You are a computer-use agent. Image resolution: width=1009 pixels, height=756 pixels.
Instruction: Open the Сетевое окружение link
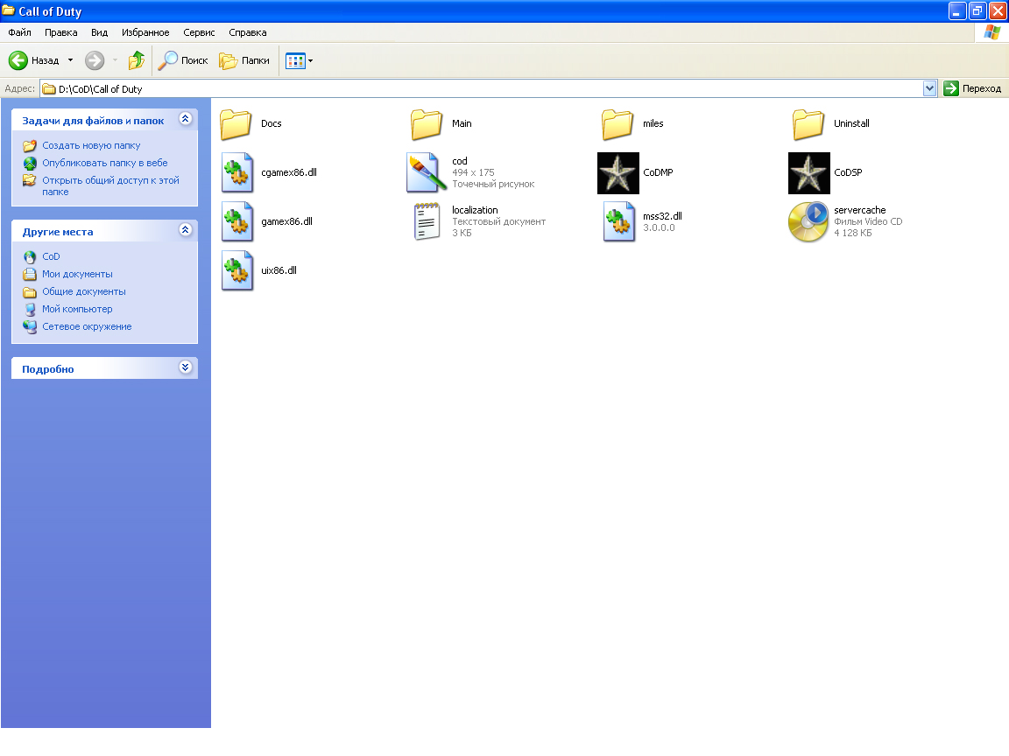pyautogui.click(x=87, y=326)
